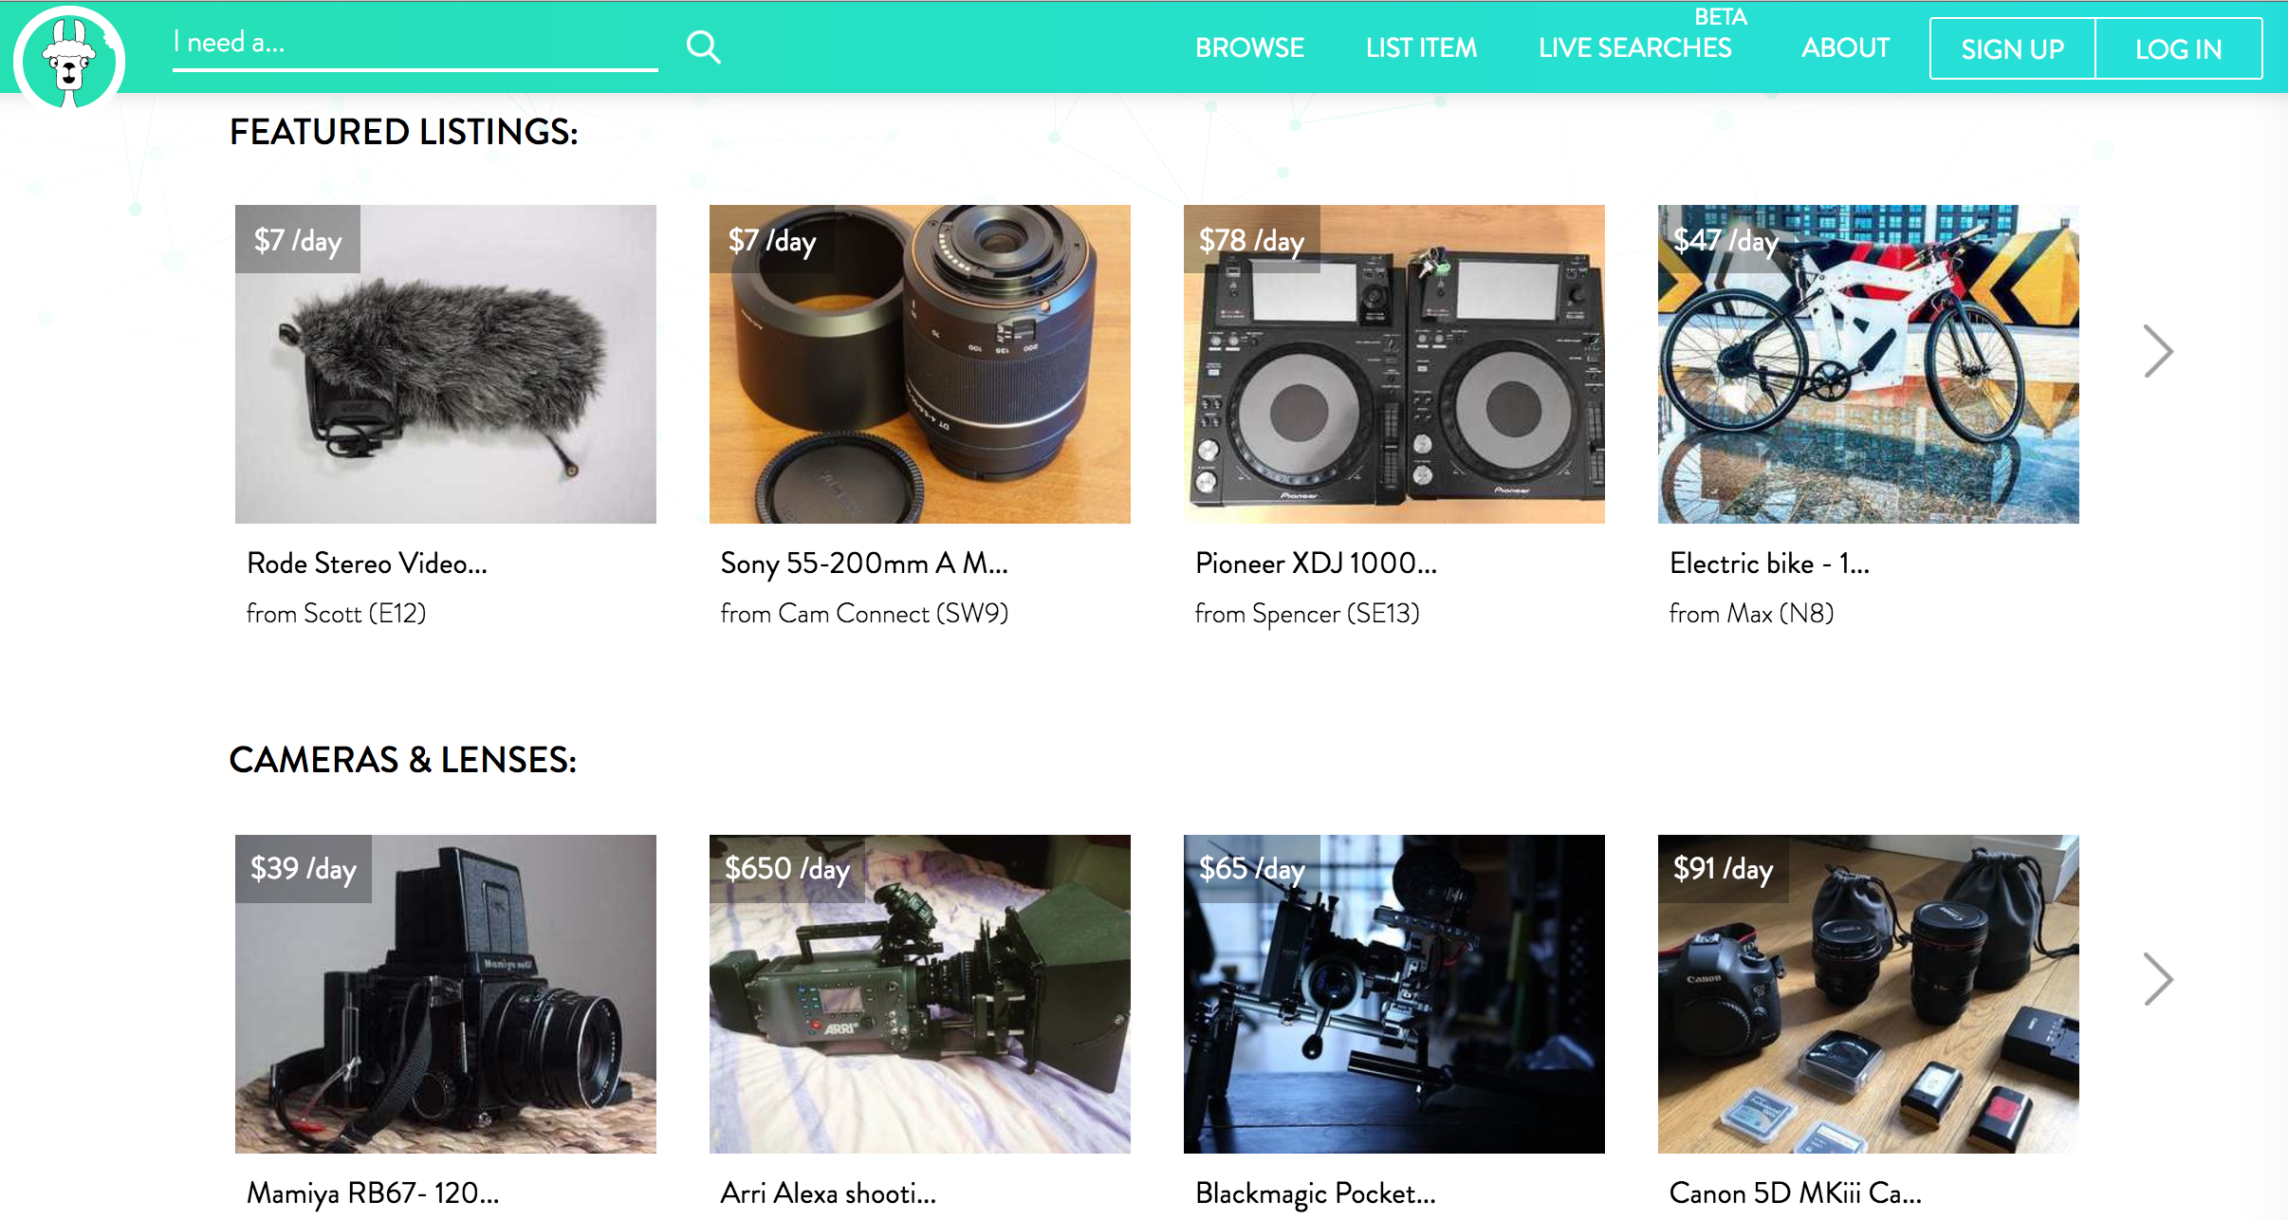The image size is (2288, 1220).
Task: Open the Arri Alexa camera photo
Action: 920,994
